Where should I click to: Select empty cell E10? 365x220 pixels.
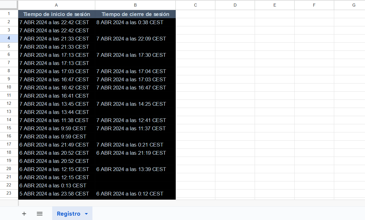point(275,88)
